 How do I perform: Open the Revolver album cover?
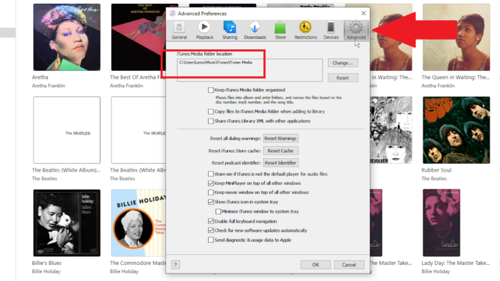(391, 130)
